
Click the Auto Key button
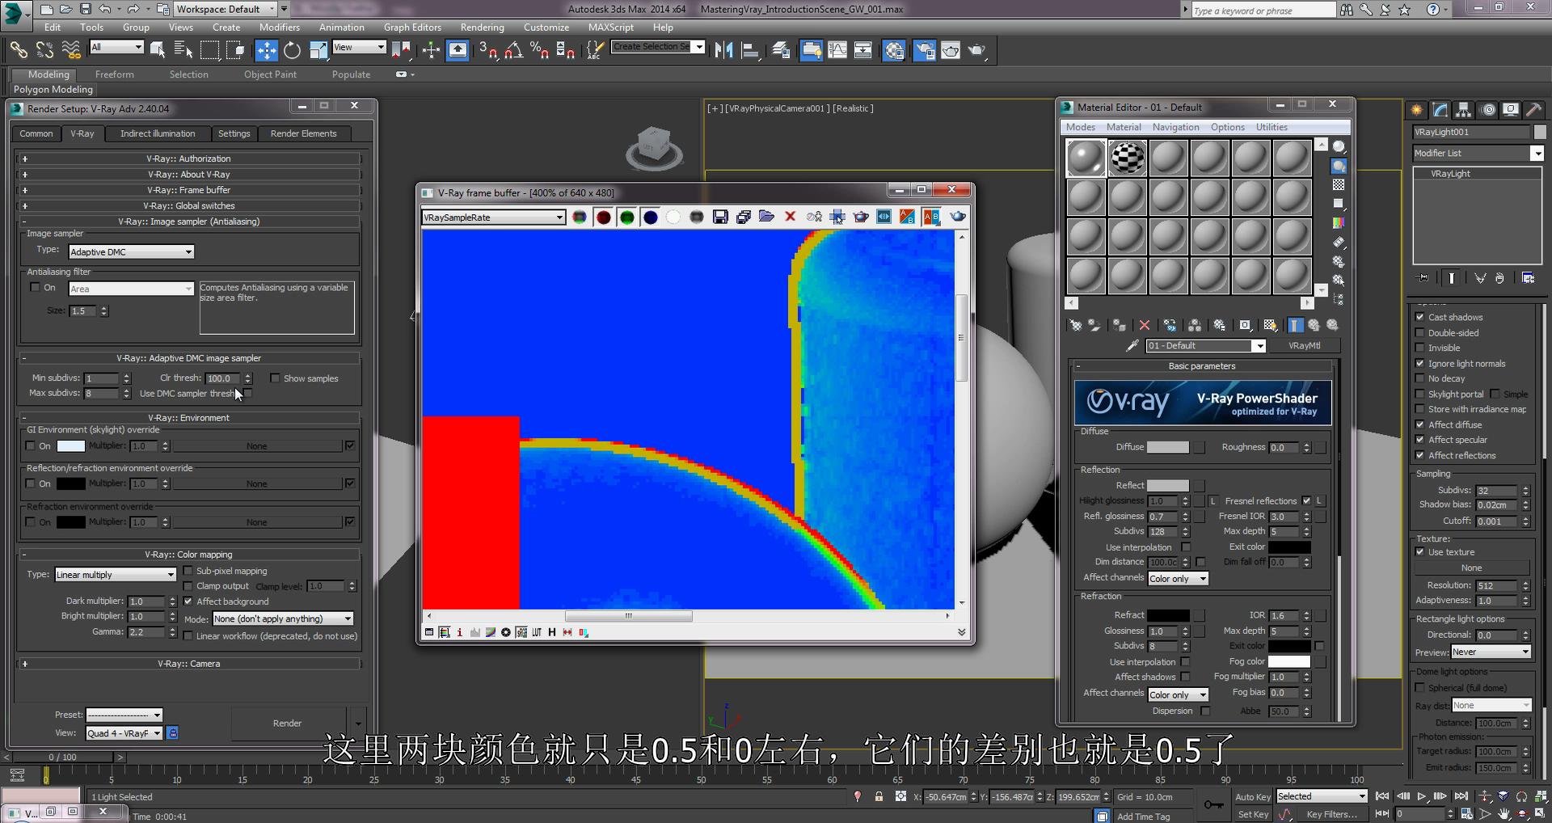pyautogui.click(x=1252, y=797)
